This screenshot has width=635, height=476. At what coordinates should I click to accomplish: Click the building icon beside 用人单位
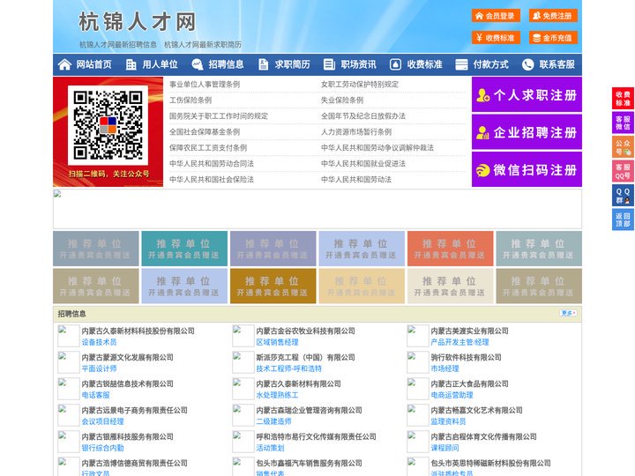pyautogui.click(x=131, y=64)
